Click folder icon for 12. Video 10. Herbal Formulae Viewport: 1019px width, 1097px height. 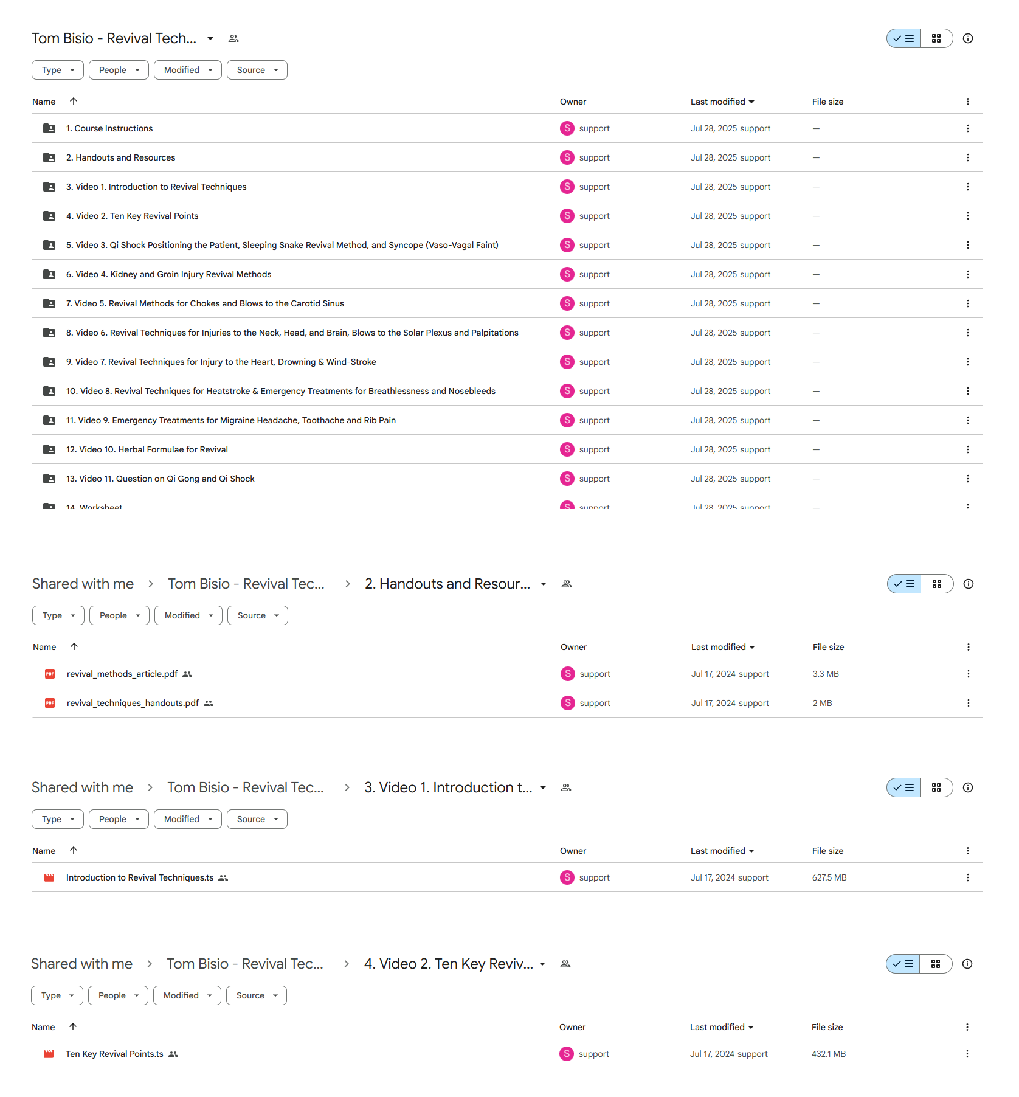49,449
